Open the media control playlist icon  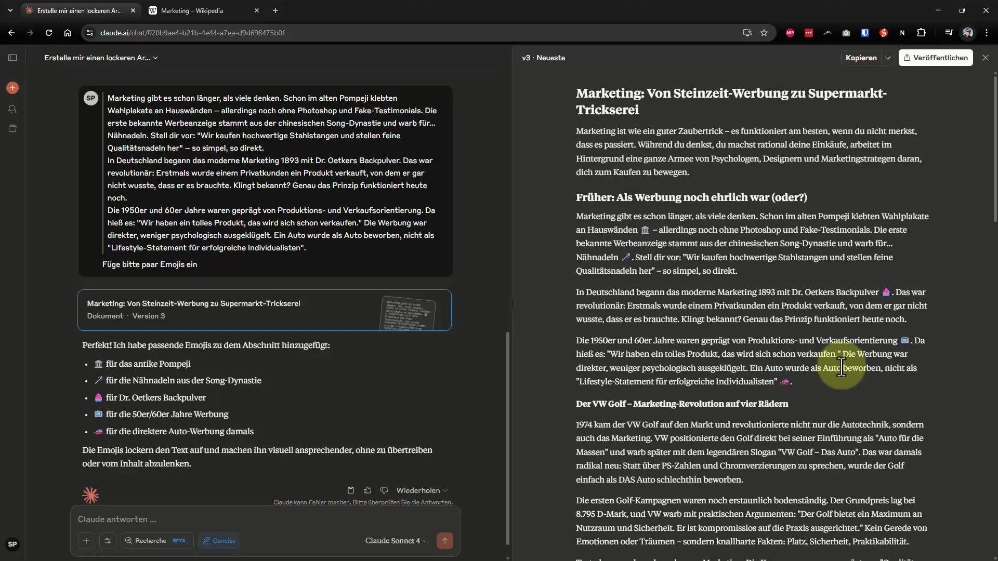[949, 33]
